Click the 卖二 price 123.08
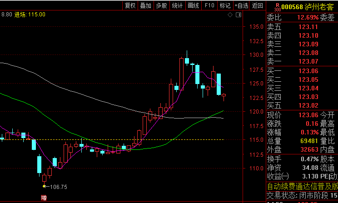 pos(308,53)
